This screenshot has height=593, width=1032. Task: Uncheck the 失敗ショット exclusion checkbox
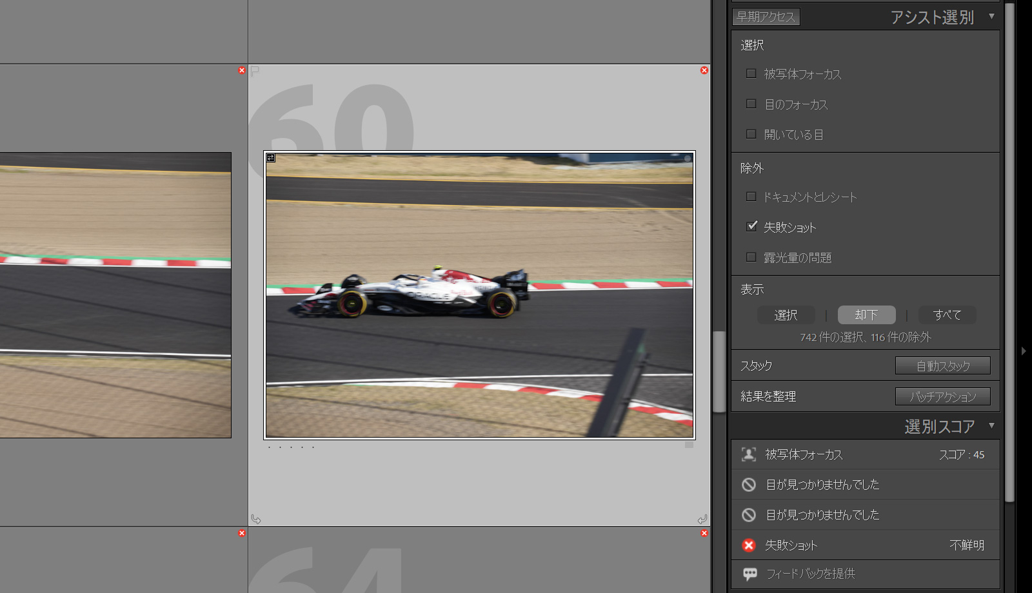point(751,226)
